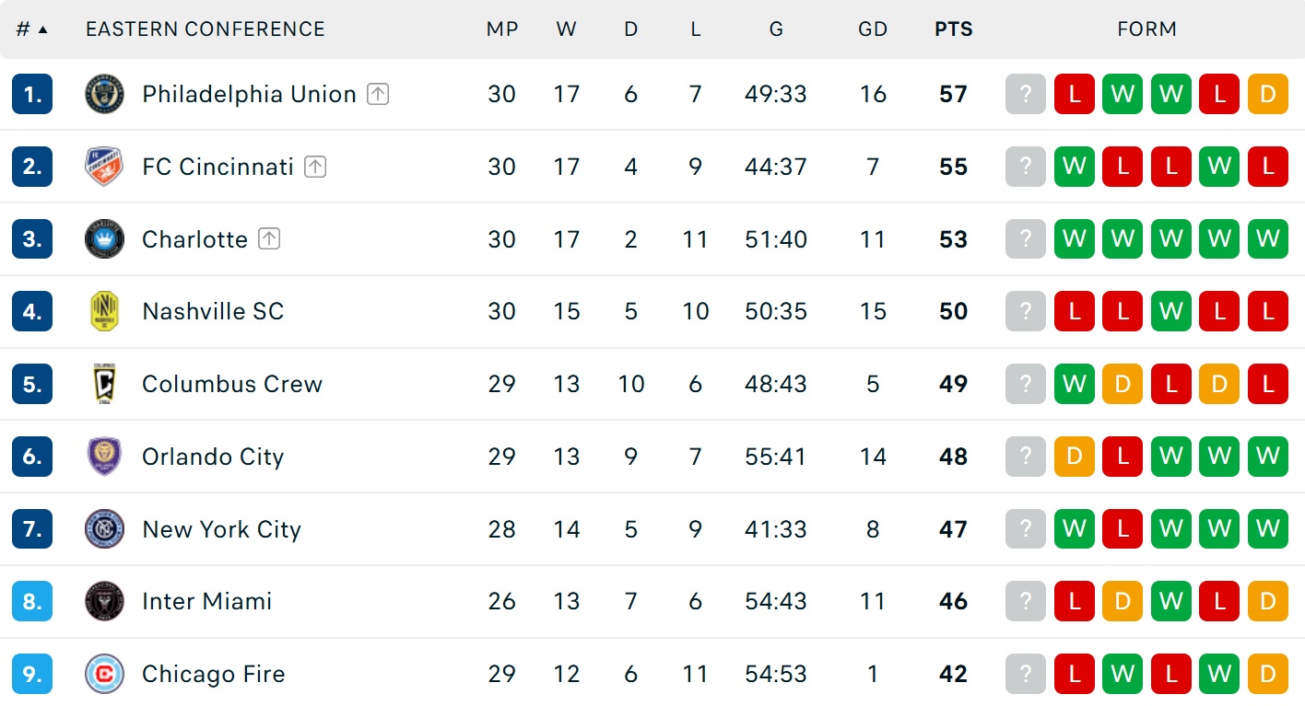Click the Inter Miami team logo
Screen dimensions: 1305x706
[x=104, y=601]
